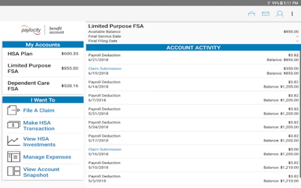The image size is (301, 188).
Task: Tap the File A Claim icon
Action: click(14, 110)
